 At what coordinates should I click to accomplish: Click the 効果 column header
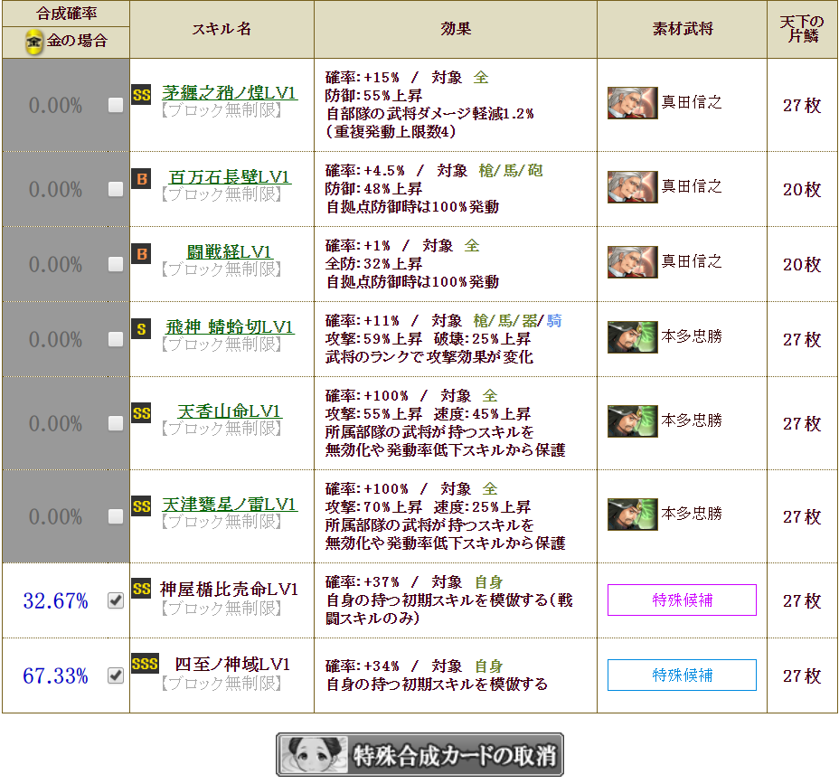tap(456, 29)
